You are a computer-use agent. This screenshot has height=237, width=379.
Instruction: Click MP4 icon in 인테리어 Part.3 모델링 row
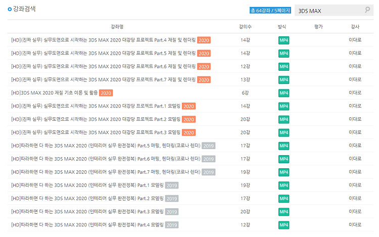[284, 212]
